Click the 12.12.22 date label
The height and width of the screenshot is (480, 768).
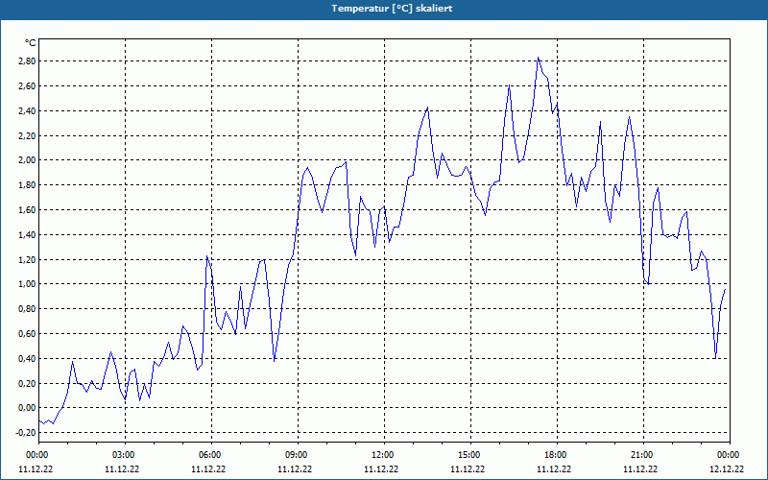coord(727,468)
